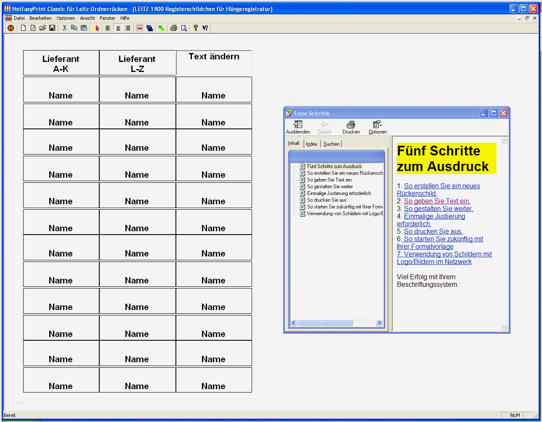The image size is (542, 422).
Task: Select tree topic 'So geben Sie Text ein'
Action: pos(329,180)
